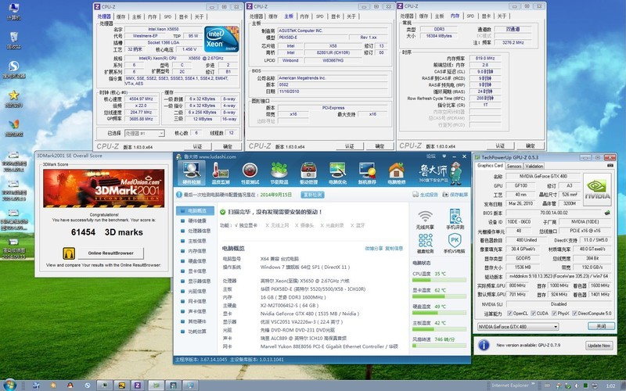Click the GPU-Z screenshot camera icon

[610, 166]
